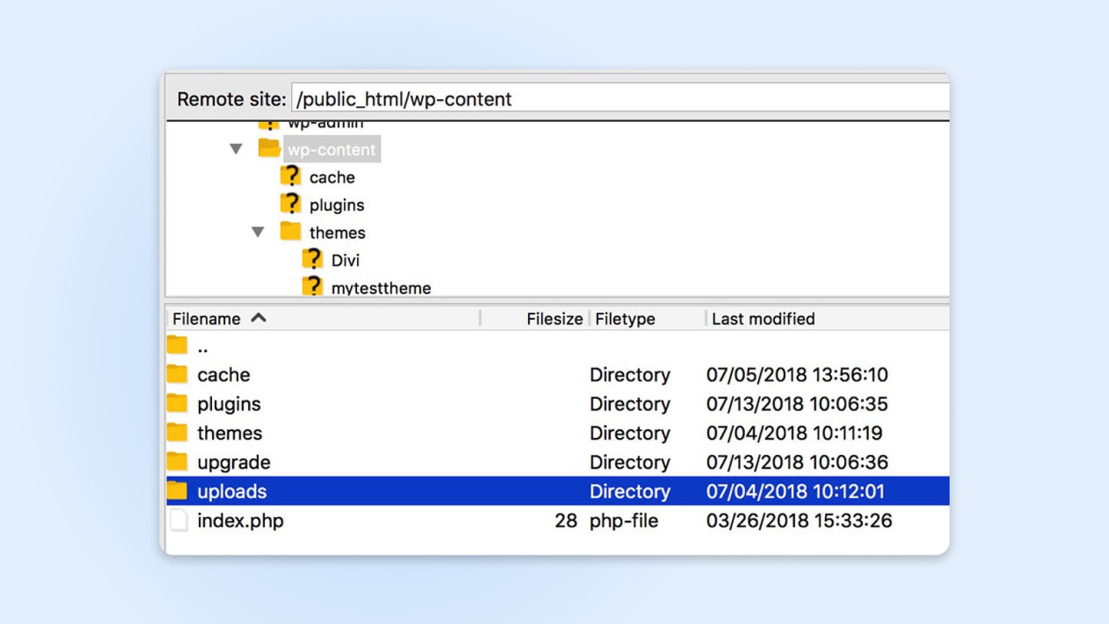The image size is (1109, 624).
Task: Collapse the wp-content directory tree
Action: (x=236, y=148)
